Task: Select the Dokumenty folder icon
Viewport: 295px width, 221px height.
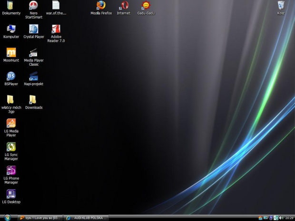Action: point(11,6)
